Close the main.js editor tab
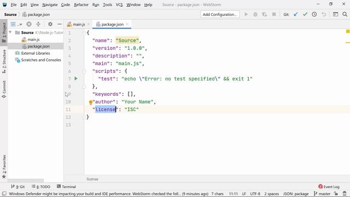Viewport: 350px width, 197px height. (89, 24)
